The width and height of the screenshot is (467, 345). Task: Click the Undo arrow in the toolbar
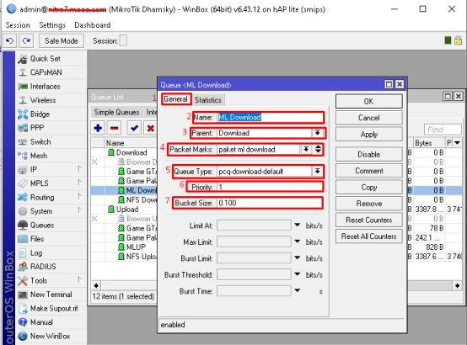click(10, 40)
